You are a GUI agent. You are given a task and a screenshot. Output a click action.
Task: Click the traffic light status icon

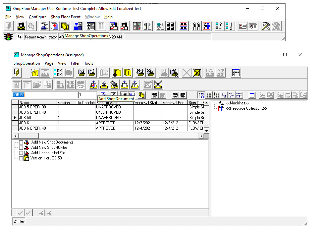(9, 37)
